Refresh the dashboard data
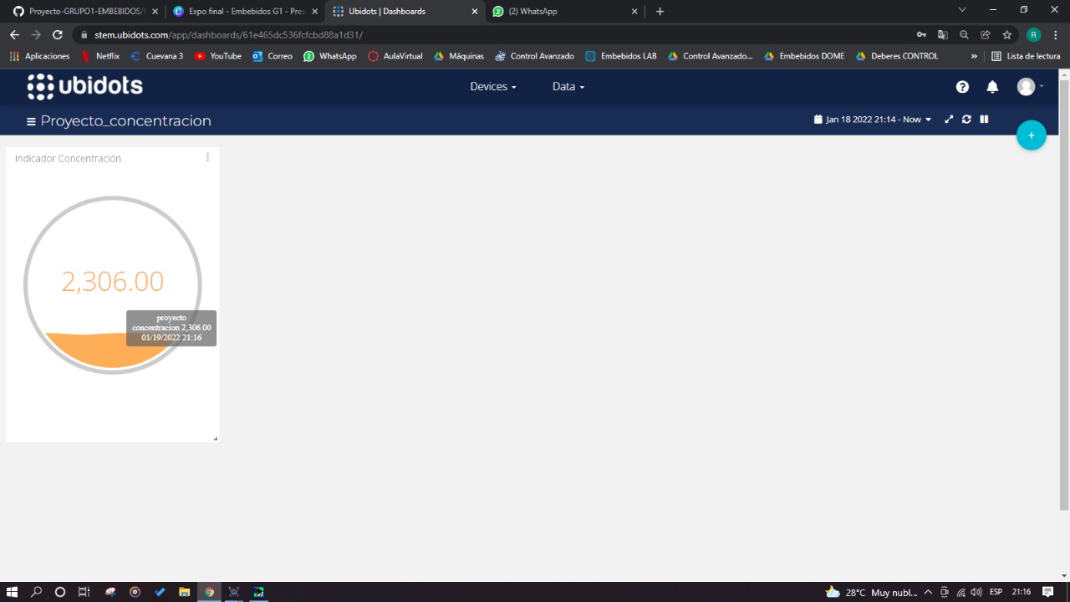Image resolution: width=1070 pixels, height=602 pixels. point(966,119)
